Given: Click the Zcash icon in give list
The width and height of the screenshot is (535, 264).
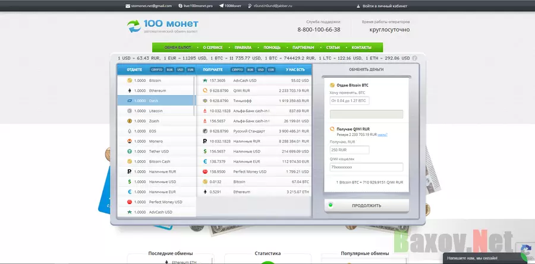Looking at the screenshot, I should [x=130, y=121].
